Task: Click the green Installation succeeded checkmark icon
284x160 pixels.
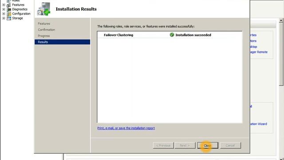Action: 172,35
